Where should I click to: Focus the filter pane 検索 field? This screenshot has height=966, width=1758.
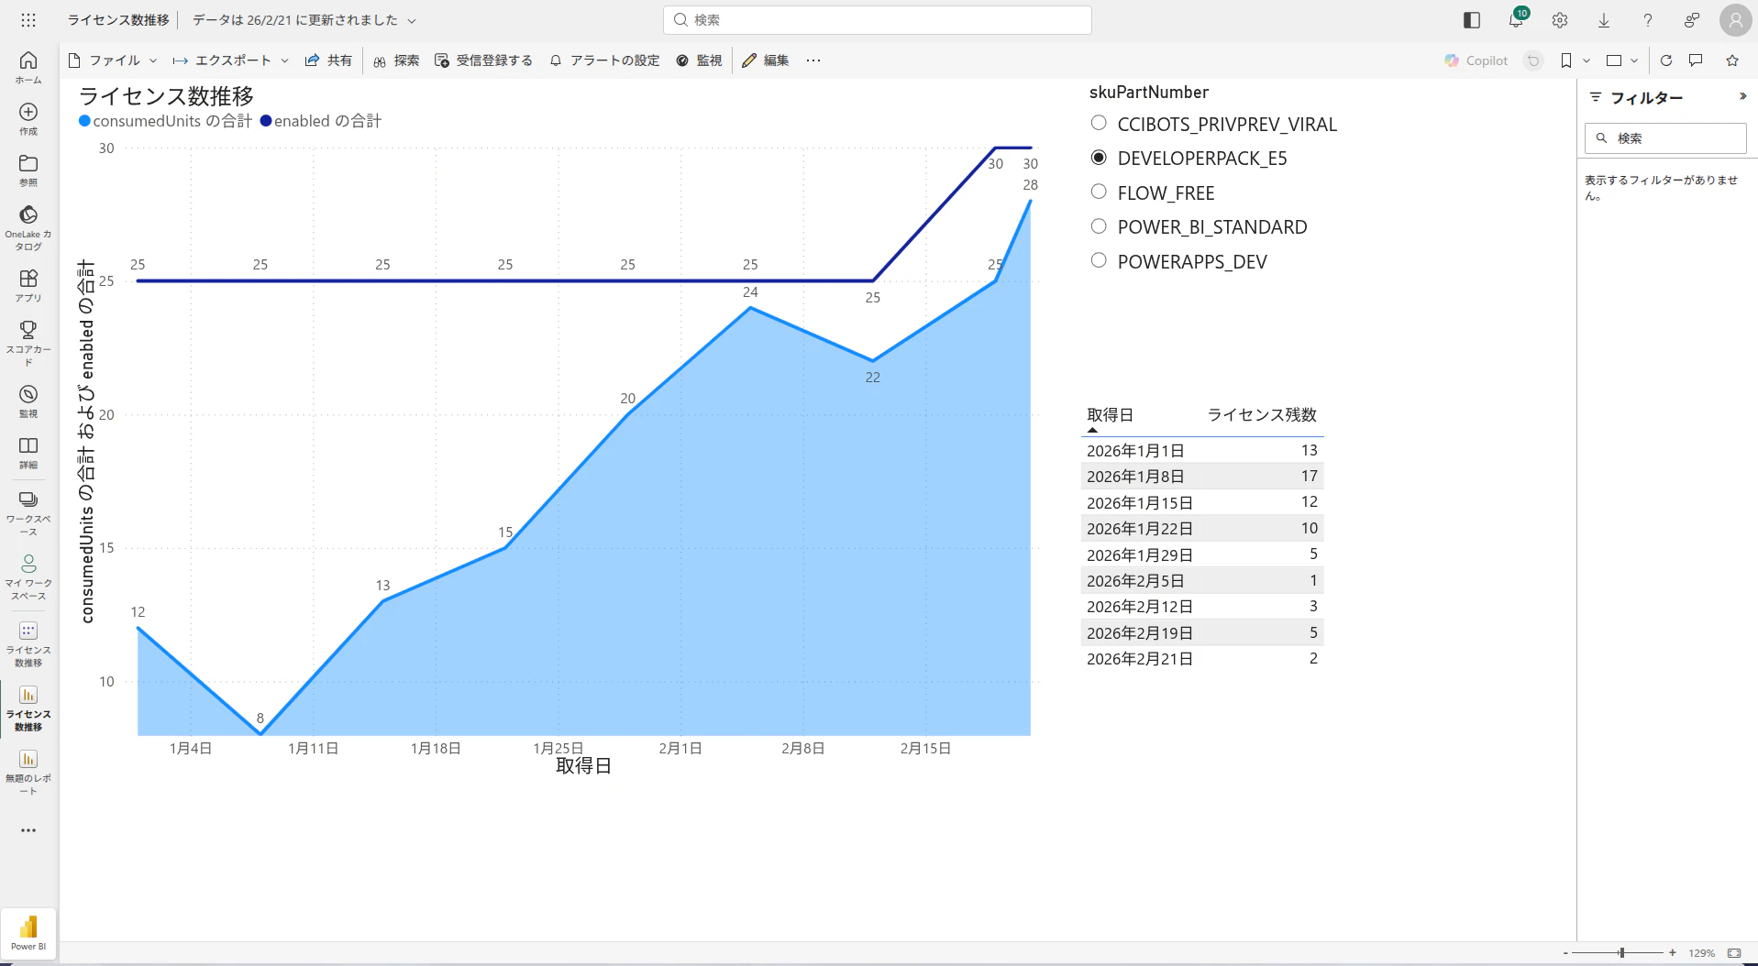1665,138
